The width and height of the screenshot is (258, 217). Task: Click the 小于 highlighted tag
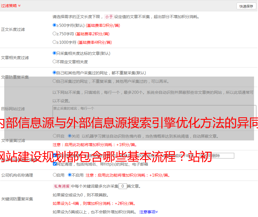(109, 17)
